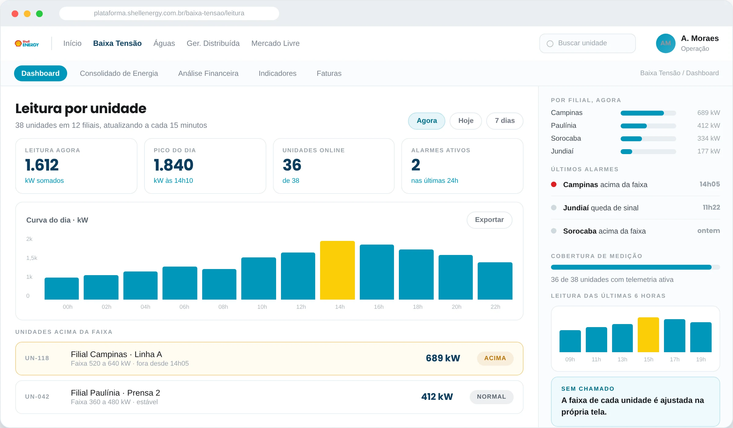
Task: Open the Filial Campinas · Linha A row
Action: [269, 359]
